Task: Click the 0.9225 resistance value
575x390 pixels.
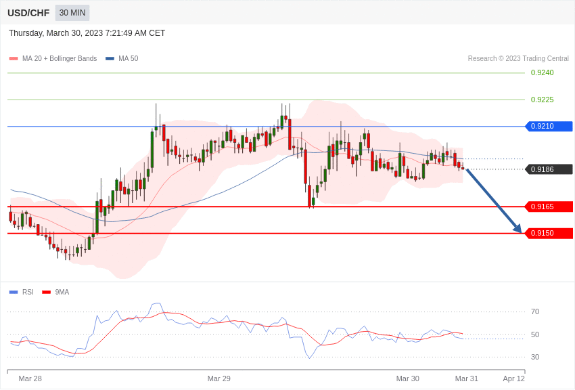Action: (543, 100)
